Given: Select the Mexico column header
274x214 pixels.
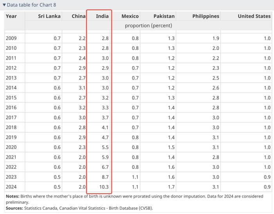Looking at the screenshot, I should pos(130,16).
